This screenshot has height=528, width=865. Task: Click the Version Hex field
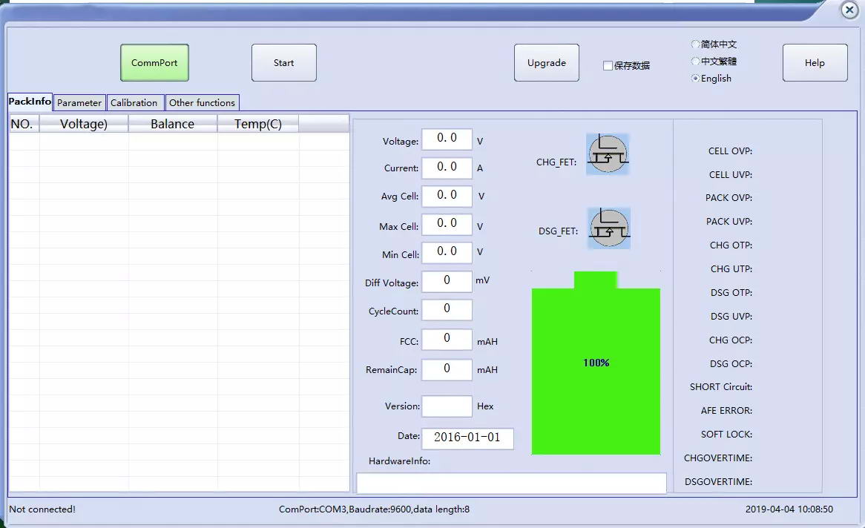pyautogui.click(x=447, y=406)
